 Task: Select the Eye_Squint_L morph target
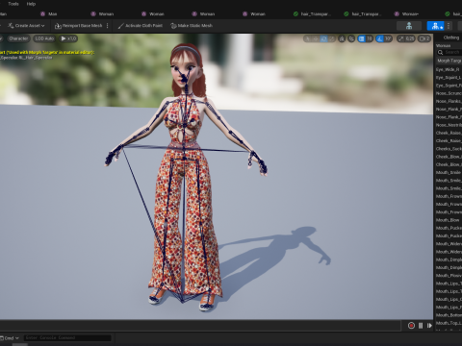(x=449, y=78)
